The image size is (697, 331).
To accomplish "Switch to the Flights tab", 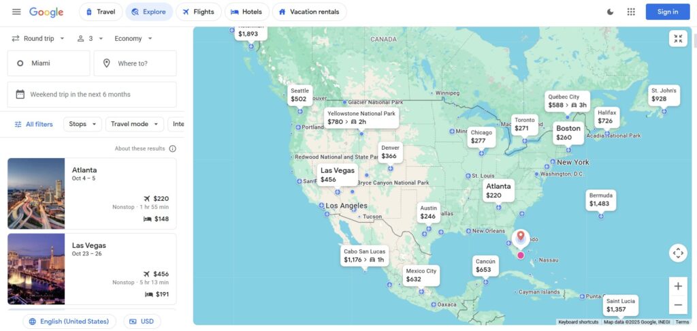I will click(198, 12).
